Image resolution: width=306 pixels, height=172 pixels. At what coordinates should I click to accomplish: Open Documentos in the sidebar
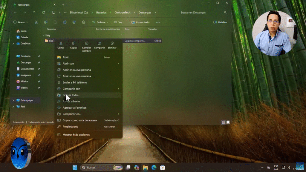(27, 69)
